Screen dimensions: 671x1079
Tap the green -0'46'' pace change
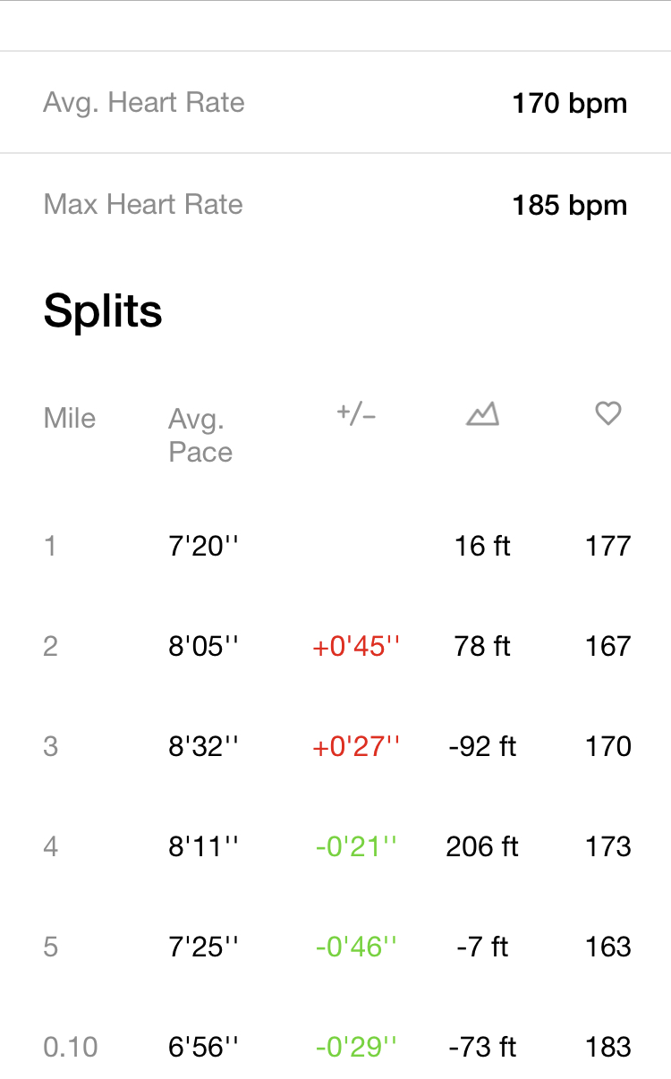pyautogui.click(x=356, y=947)
